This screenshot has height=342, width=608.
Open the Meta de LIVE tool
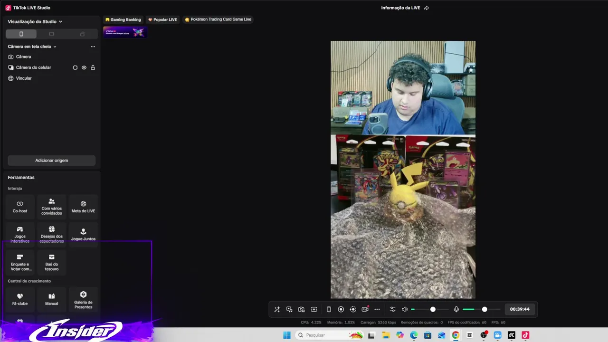point(83,207)
